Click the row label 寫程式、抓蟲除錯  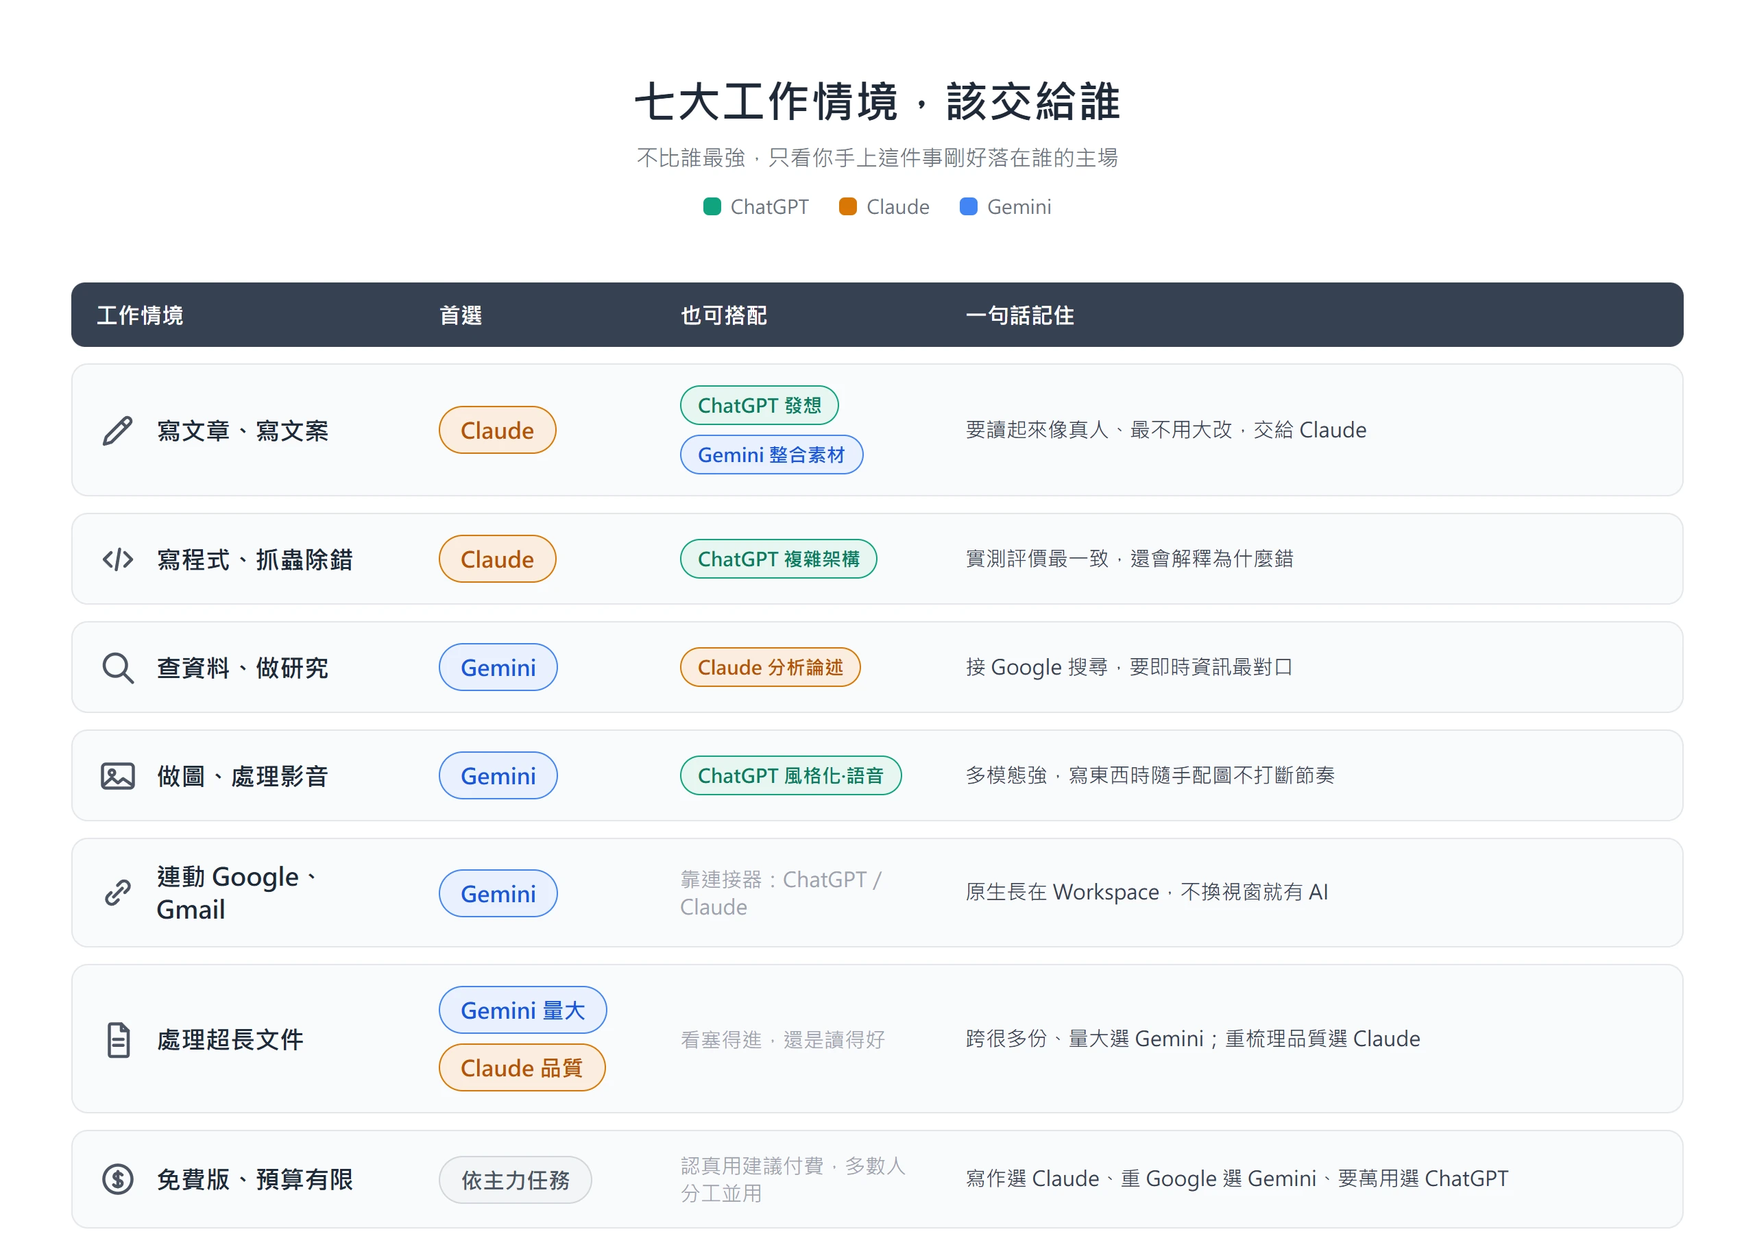click(255, 559)
